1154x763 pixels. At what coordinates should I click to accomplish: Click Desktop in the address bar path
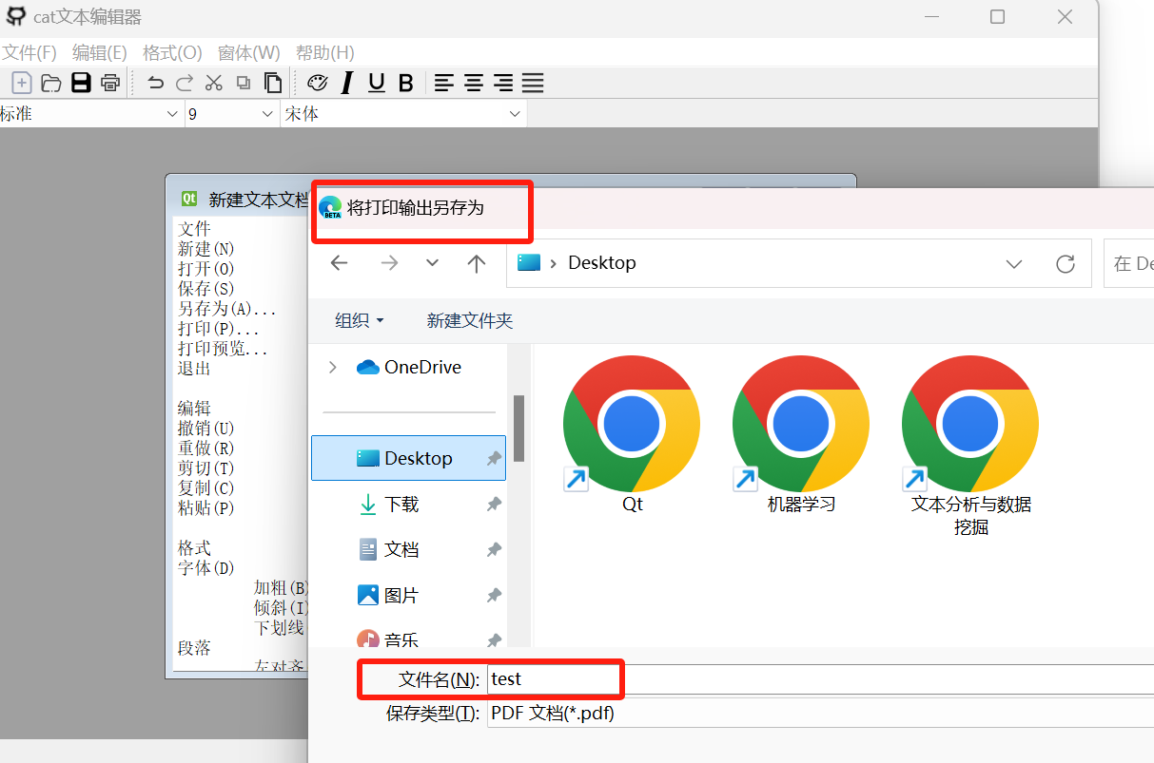tap(601, 263)
